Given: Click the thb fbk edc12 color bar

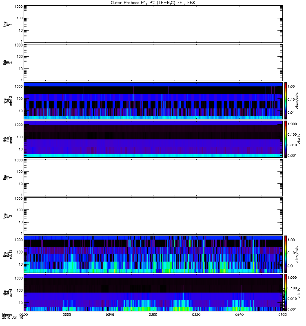Looking at the screenshot, I should tap(286, 101).
